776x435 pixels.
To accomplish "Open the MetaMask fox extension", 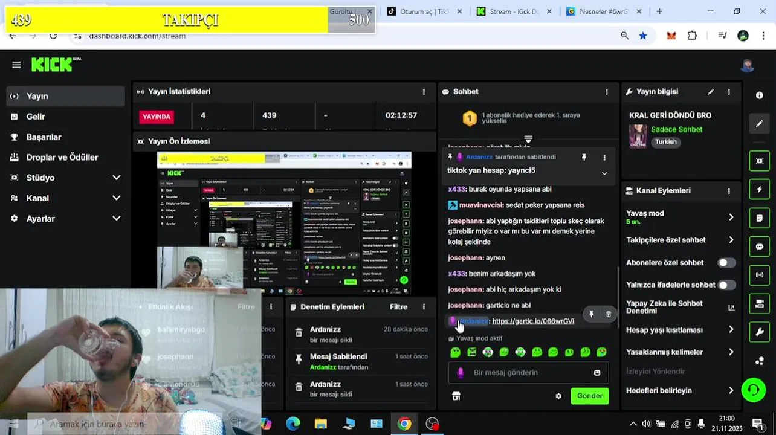I will [671, 36].
